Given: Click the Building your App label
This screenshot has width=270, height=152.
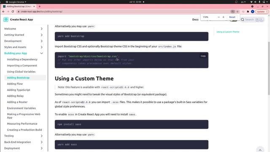Looking at the screenshot, I should click(x=16, y=53).
